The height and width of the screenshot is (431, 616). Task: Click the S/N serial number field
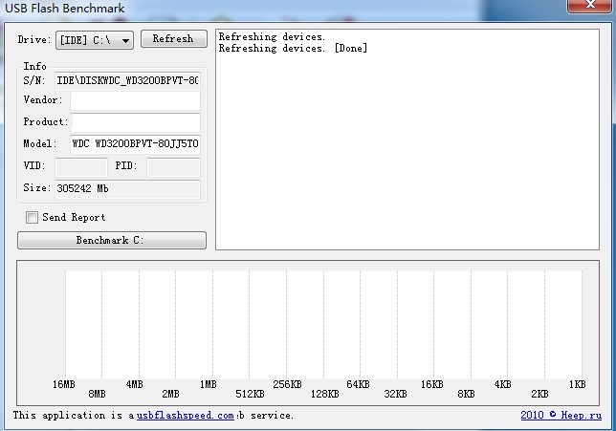coord(127,80)
